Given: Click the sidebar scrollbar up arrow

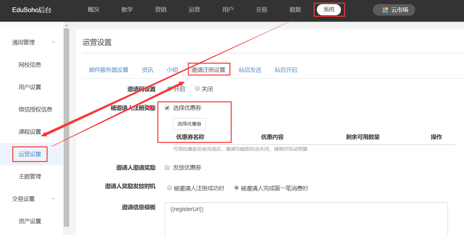Looking at the screenshot, I should tap(66, 25).
